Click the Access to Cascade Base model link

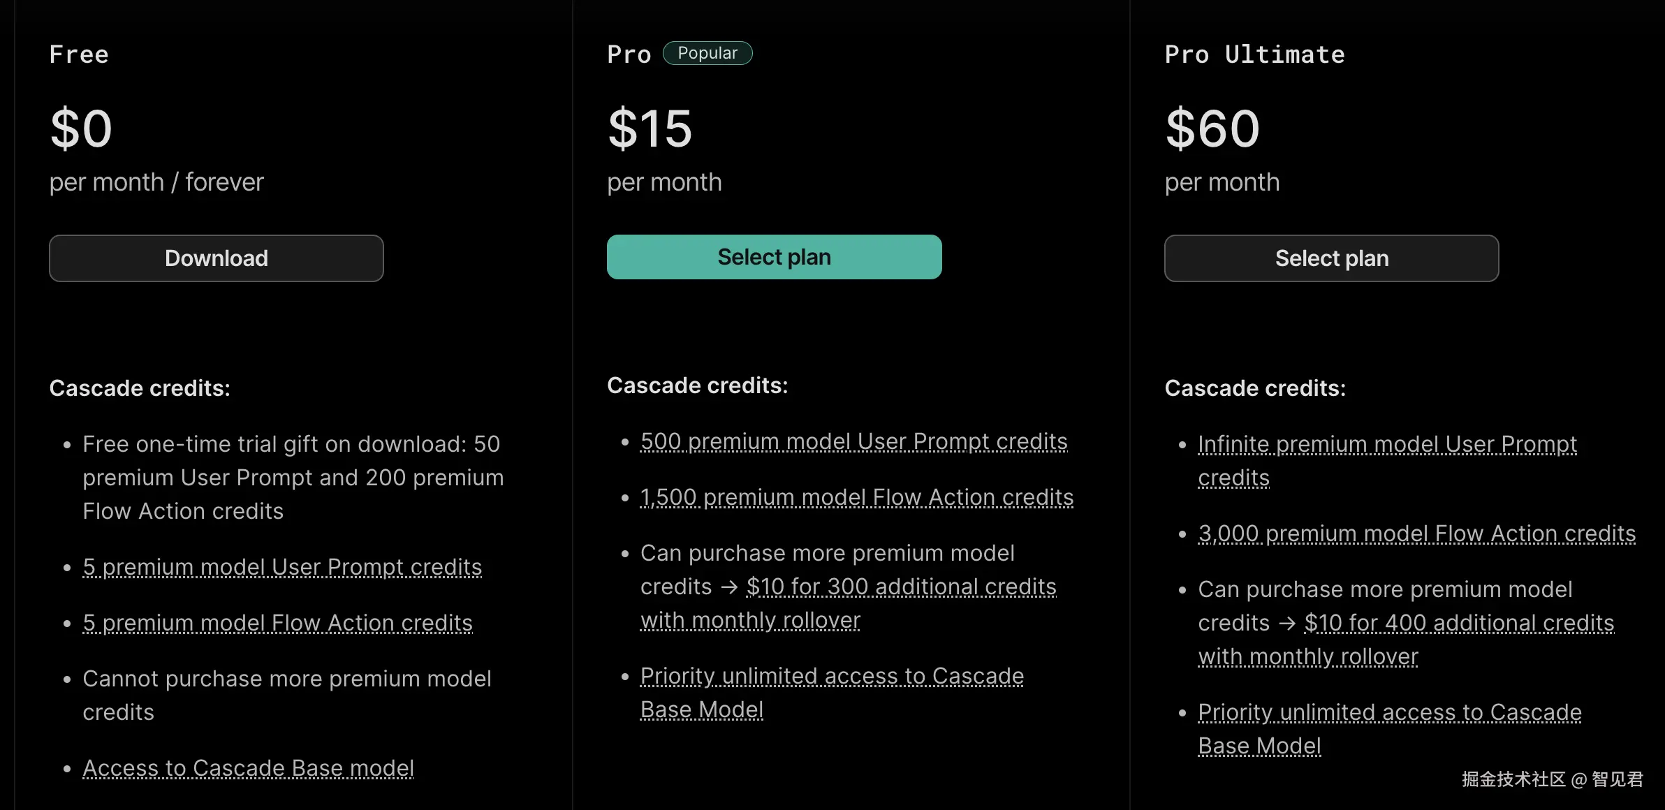pos(248,768)
